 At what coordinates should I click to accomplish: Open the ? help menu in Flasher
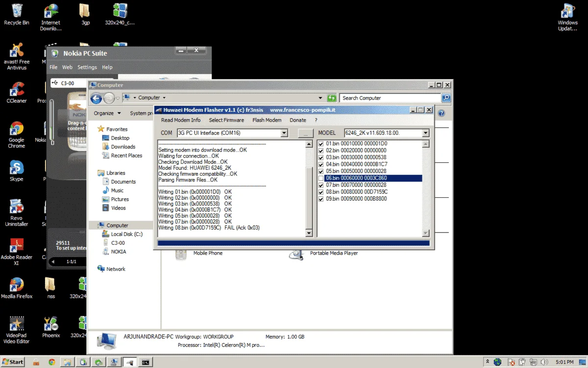tap(316, 120)
